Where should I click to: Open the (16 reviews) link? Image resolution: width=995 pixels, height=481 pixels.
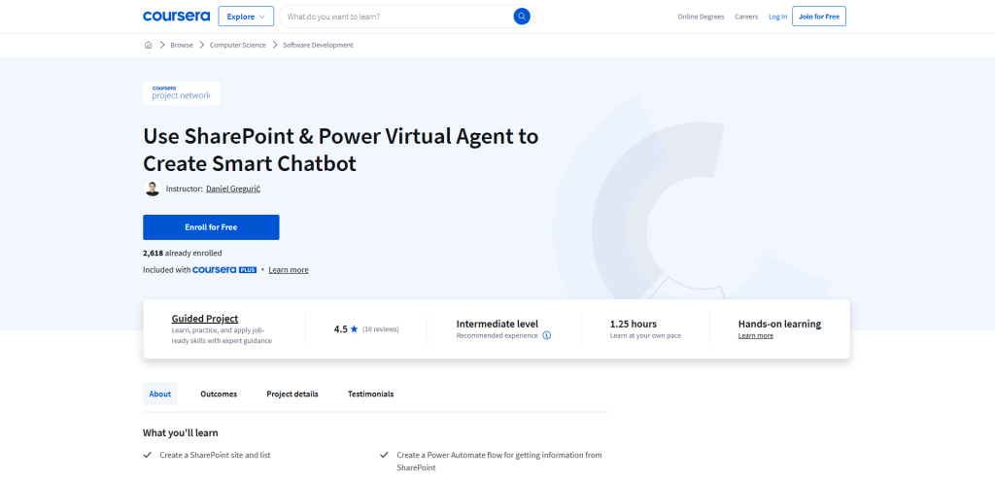(381, 329)
